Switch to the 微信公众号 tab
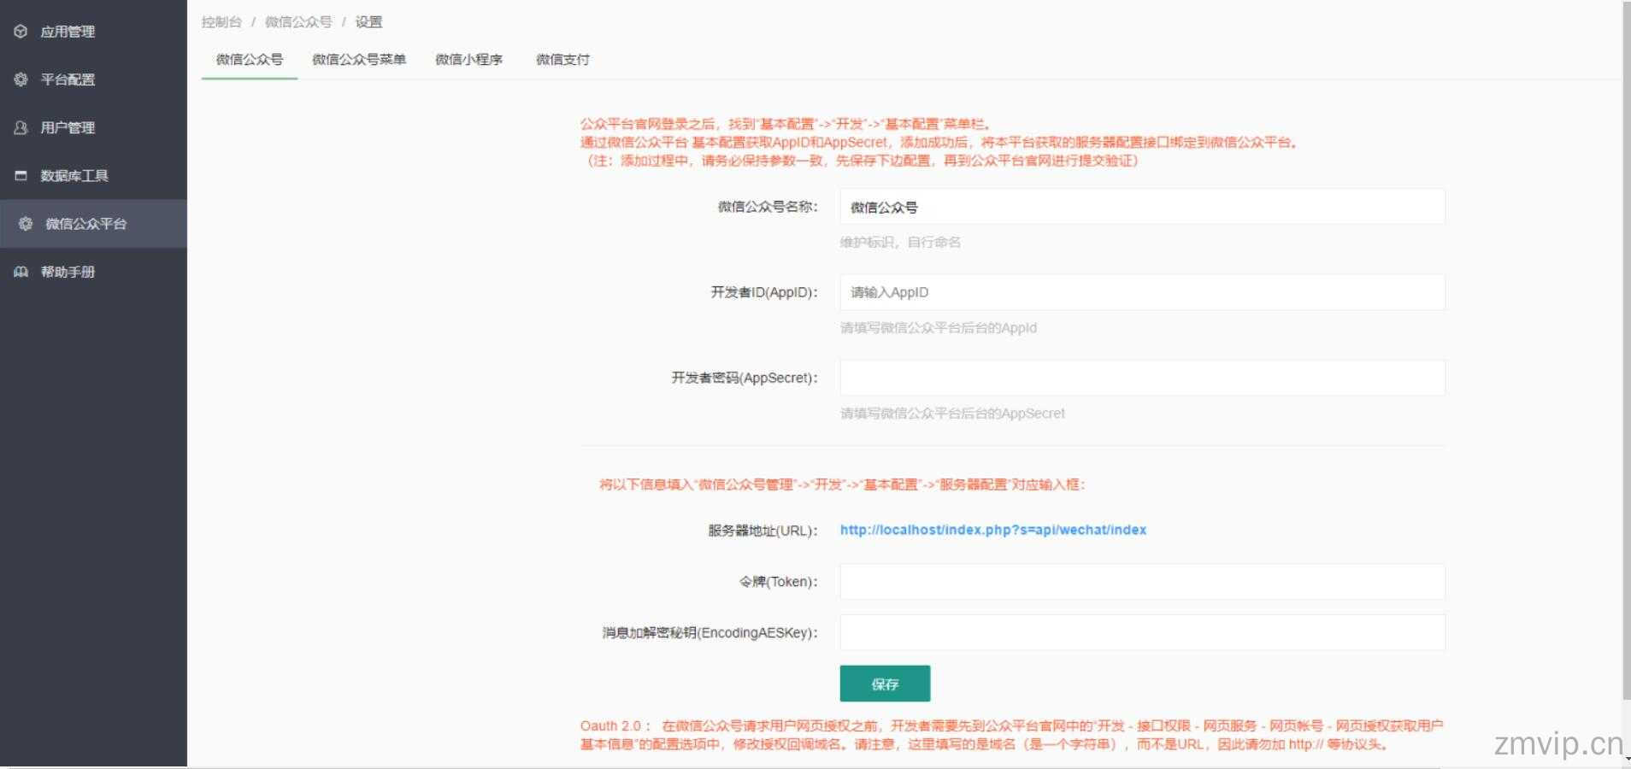The width and height of the screenshot is (1631, 769). tap(250, 60)
